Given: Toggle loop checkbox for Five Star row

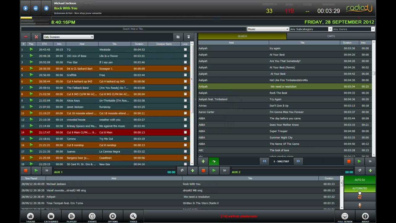Looking at the screenshot, I should [x=185, y=62].
